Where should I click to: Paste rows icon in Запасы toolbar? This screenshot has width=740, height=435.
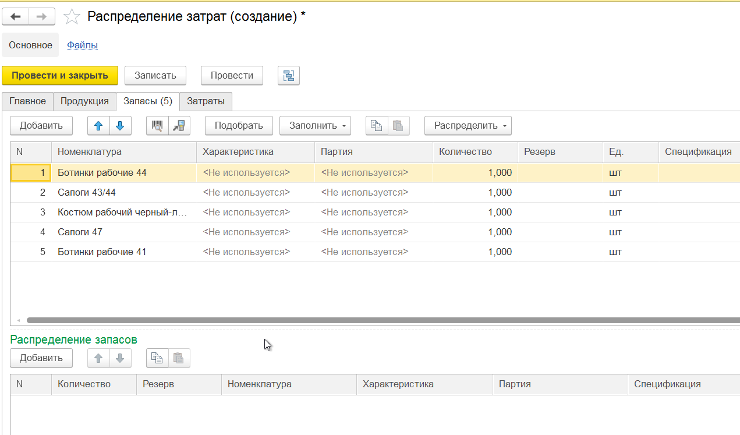pyautogui.click(x=398, y=125)
